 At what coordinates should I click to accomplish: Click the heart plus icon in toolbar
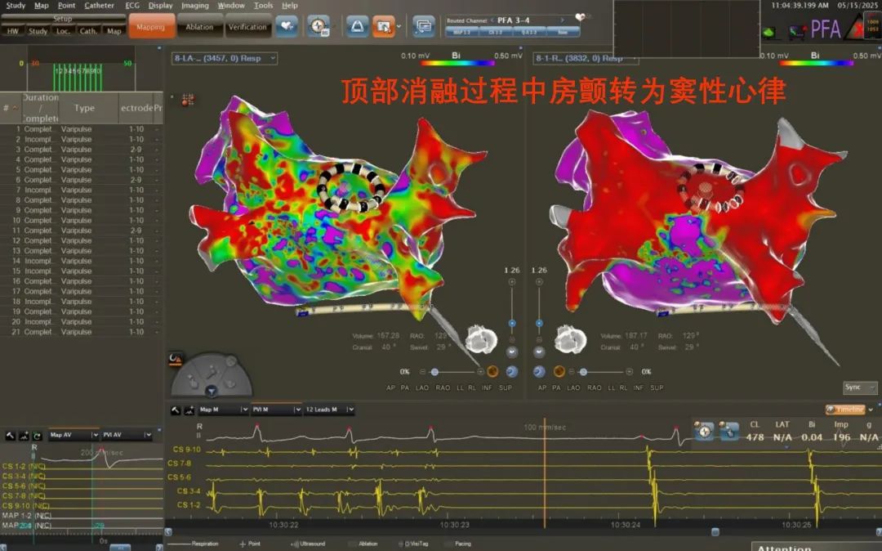coord(286,26)
